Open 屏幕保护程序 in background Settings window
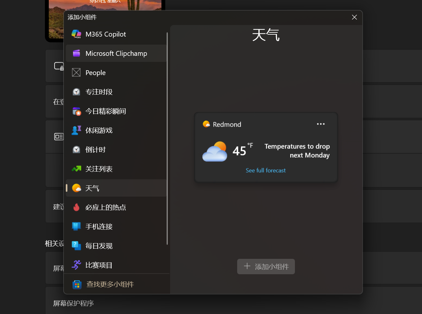This screenshot has width=422, height=314. pos(73,303)
